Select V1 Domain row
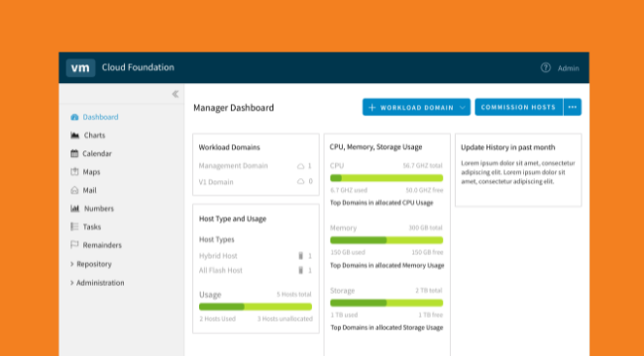 click(x=256, y=181)
